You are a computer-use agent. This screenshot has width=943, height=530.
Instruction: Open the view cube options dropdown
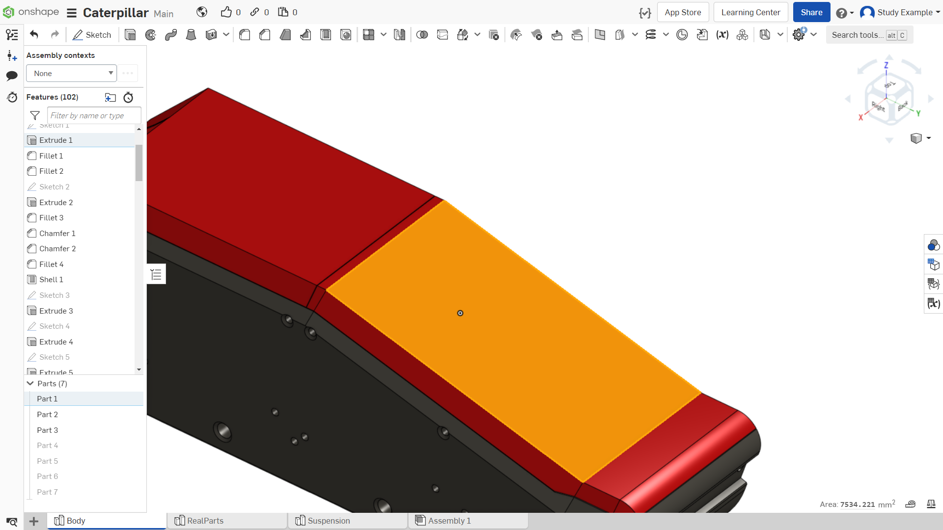921,138
